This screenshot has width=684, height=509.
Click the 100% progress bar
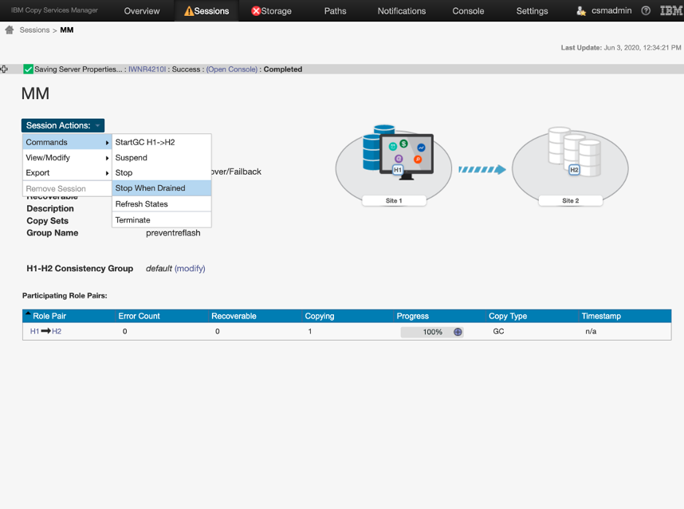click(x=432, y=332)
